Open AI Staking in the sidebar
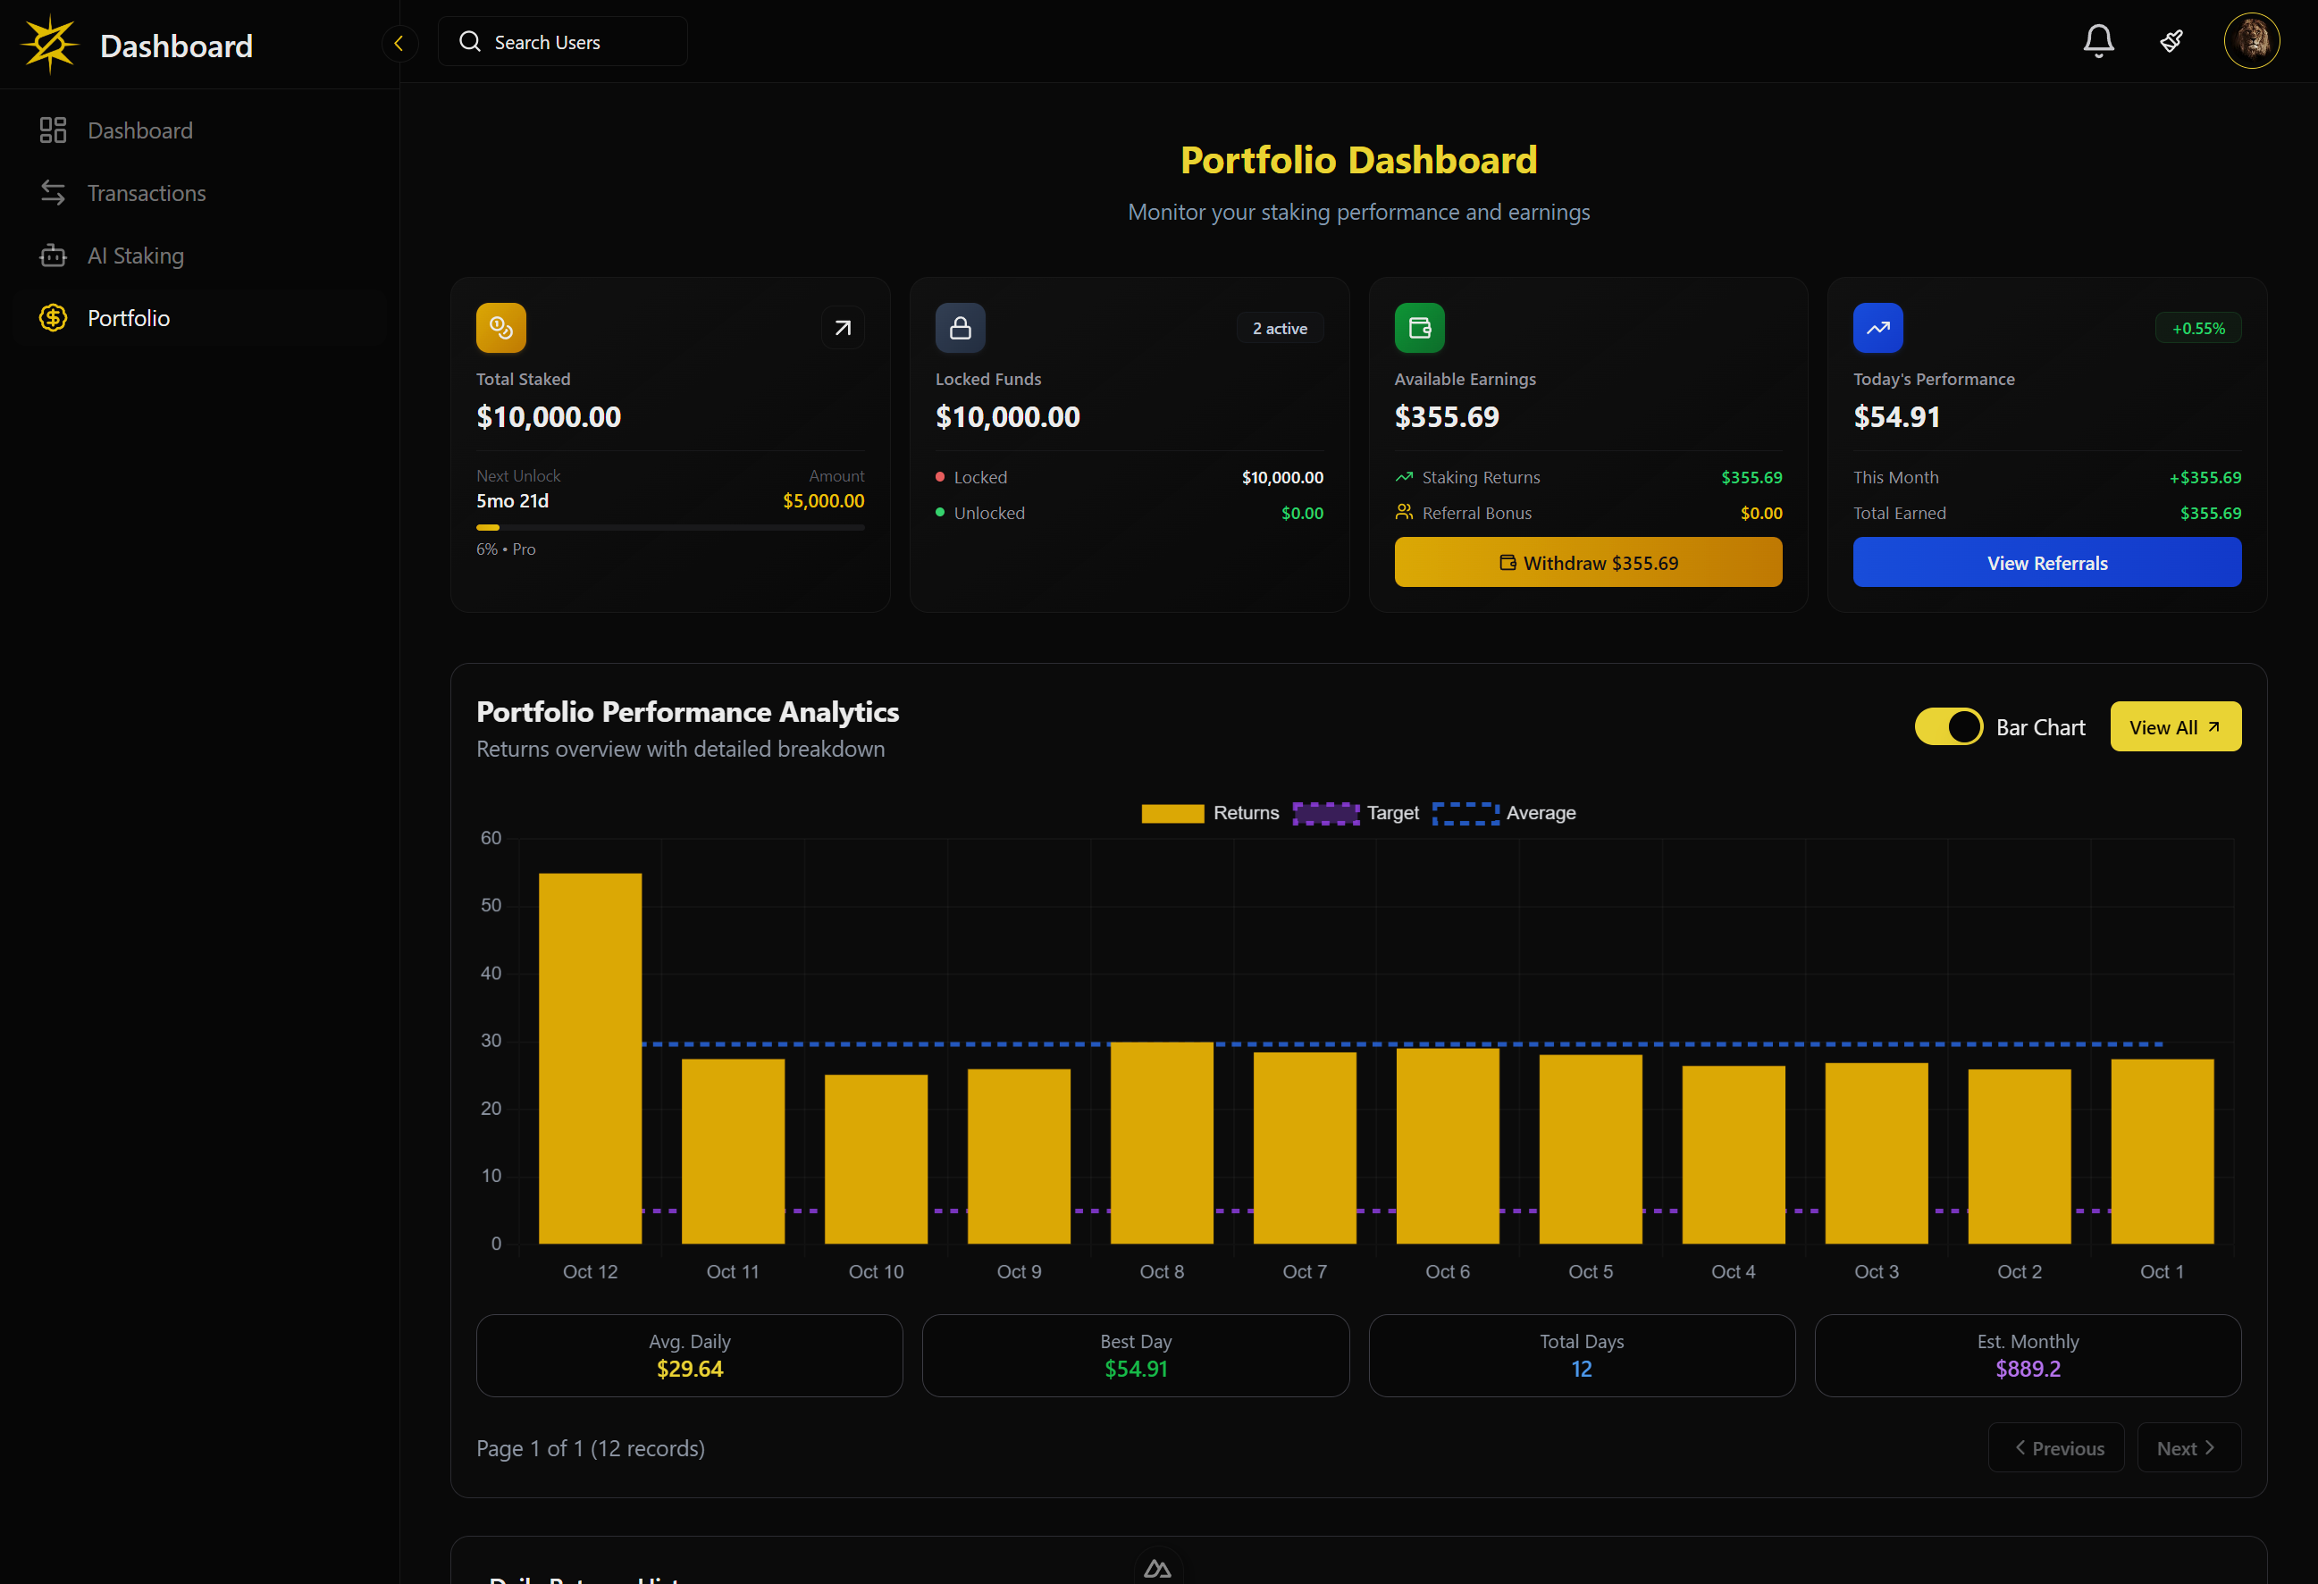2318x1584 pixels. tap(136, 256)
